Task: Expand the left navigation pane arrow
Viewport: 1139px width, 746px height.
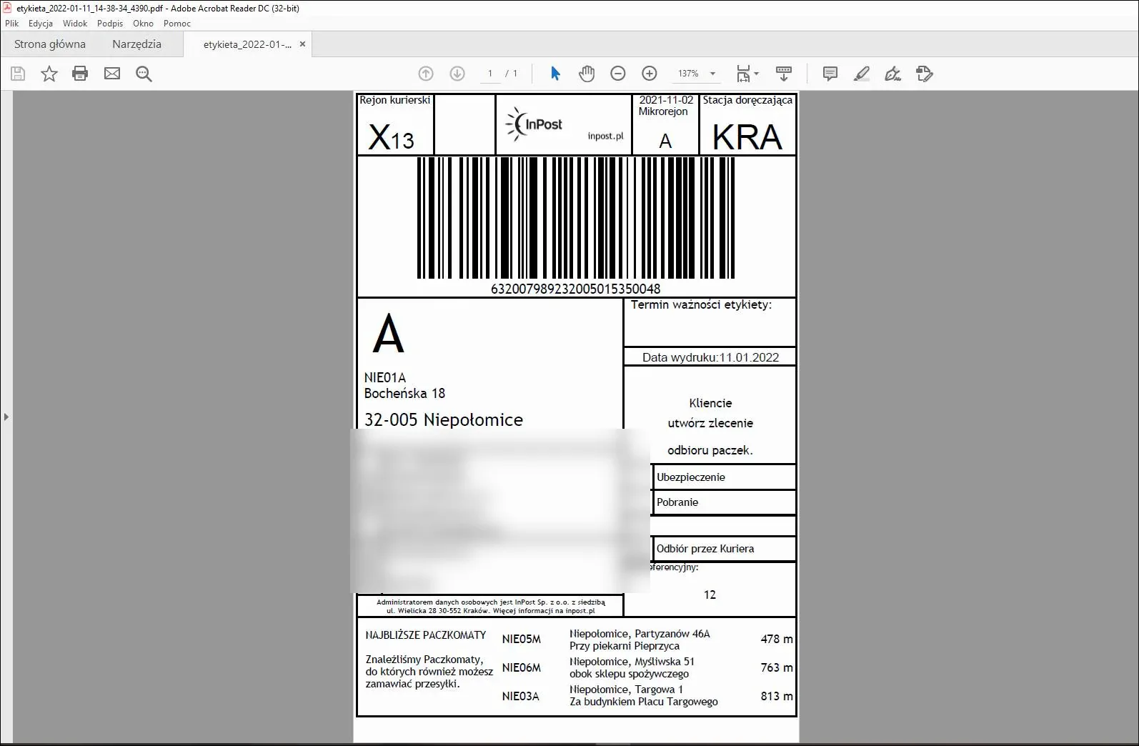Action: (x=6, y=417)
